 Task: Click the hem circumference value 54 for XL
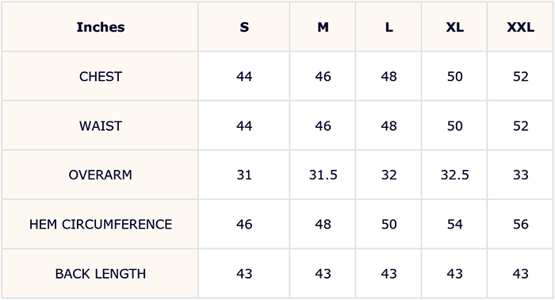coord(454,224)
